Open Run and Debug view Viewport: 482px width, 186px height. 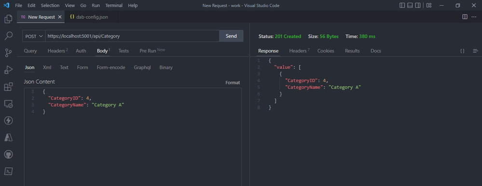click(x=8, y=70)
